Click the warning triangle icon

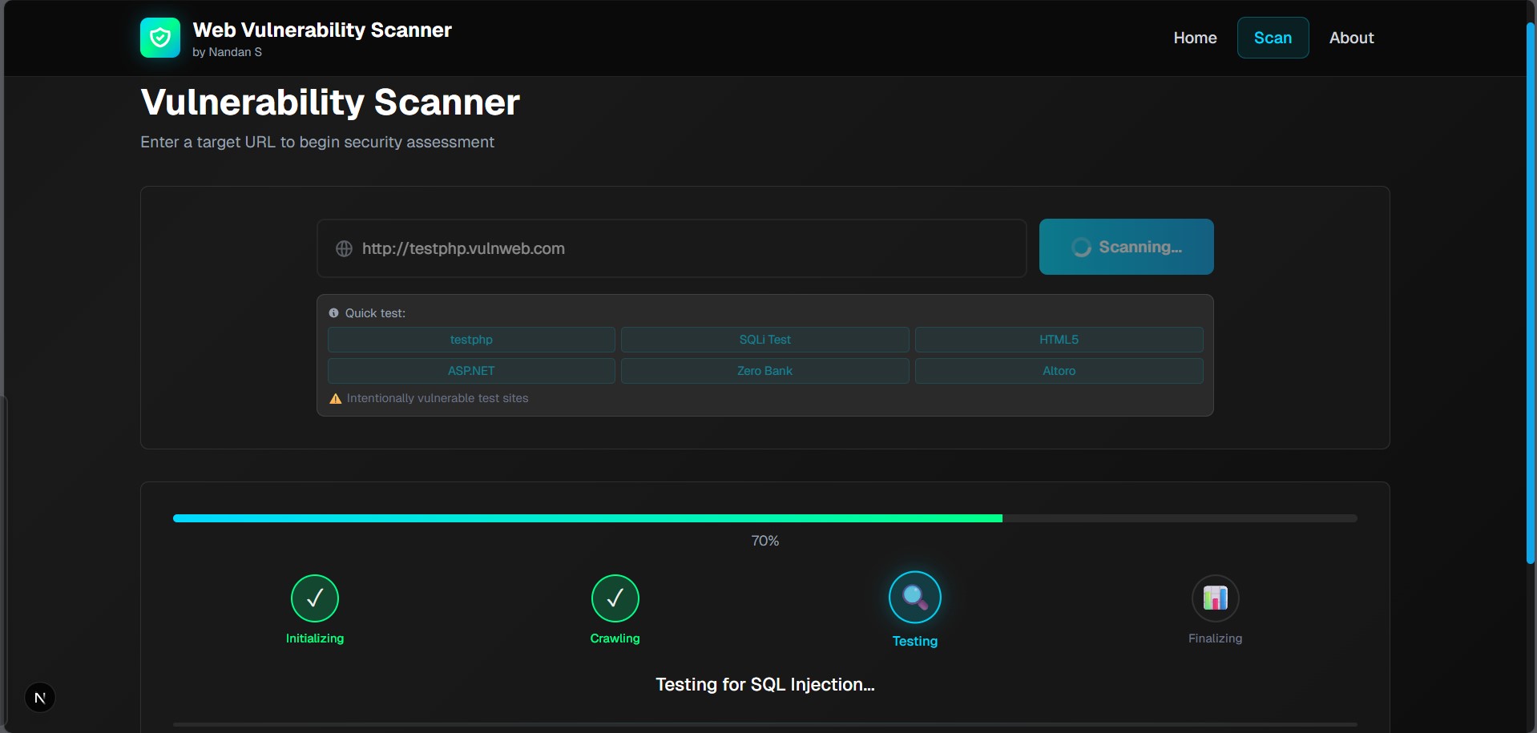(336, 398)
